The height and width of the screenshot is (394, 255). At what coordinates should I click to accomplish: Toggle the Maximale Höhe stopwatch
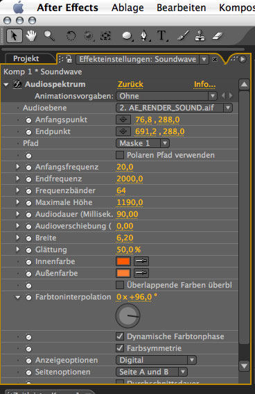tap(29, 203)
